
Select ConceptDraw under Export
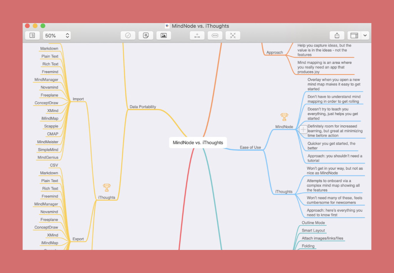click(46, 228)
